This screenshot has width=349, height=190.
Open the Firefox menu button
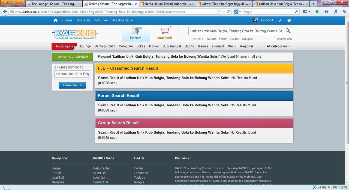[x=12, y=2]
